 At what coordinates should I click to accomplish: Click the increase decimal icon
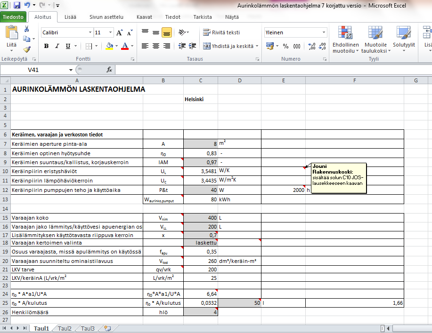[x=312, y=46]
